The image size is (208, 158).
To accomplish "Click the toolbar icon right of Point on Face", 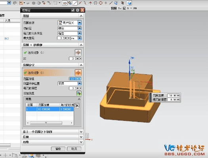I will pyautogui.click(x=122, y=3).
